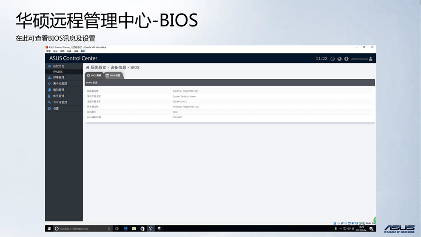This screenshot has height=237, width=421.
Task: Click the 主板产品名称 row label
Action: (x=94, y=102)
